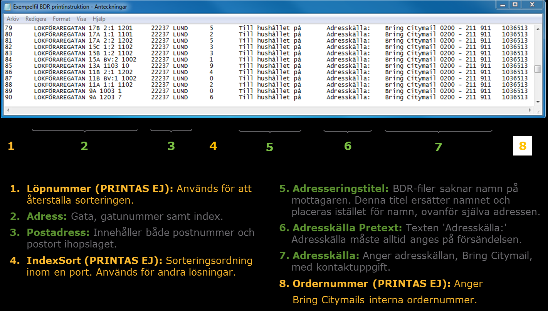Click line number 90
Viewport: 548px width, 311px height.
(8, 97)
